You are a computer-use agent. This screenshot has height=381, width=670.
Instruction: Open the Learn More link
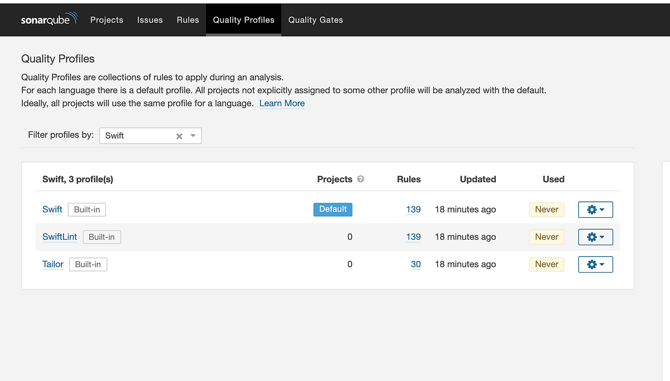282,103
